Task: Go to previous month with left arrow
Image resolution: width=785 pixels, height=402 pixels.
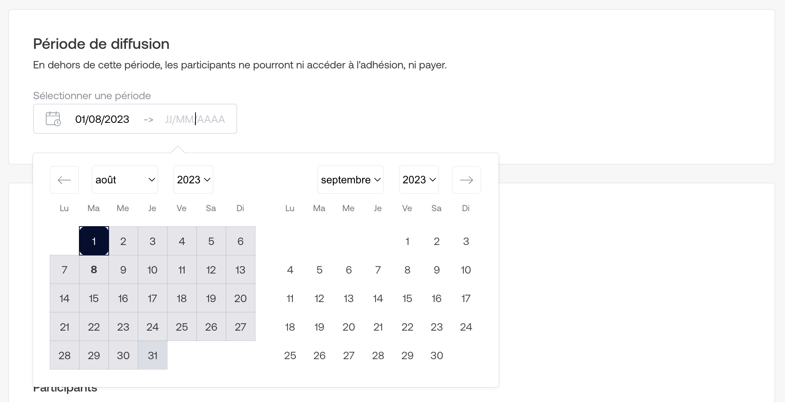Action: 64,180
